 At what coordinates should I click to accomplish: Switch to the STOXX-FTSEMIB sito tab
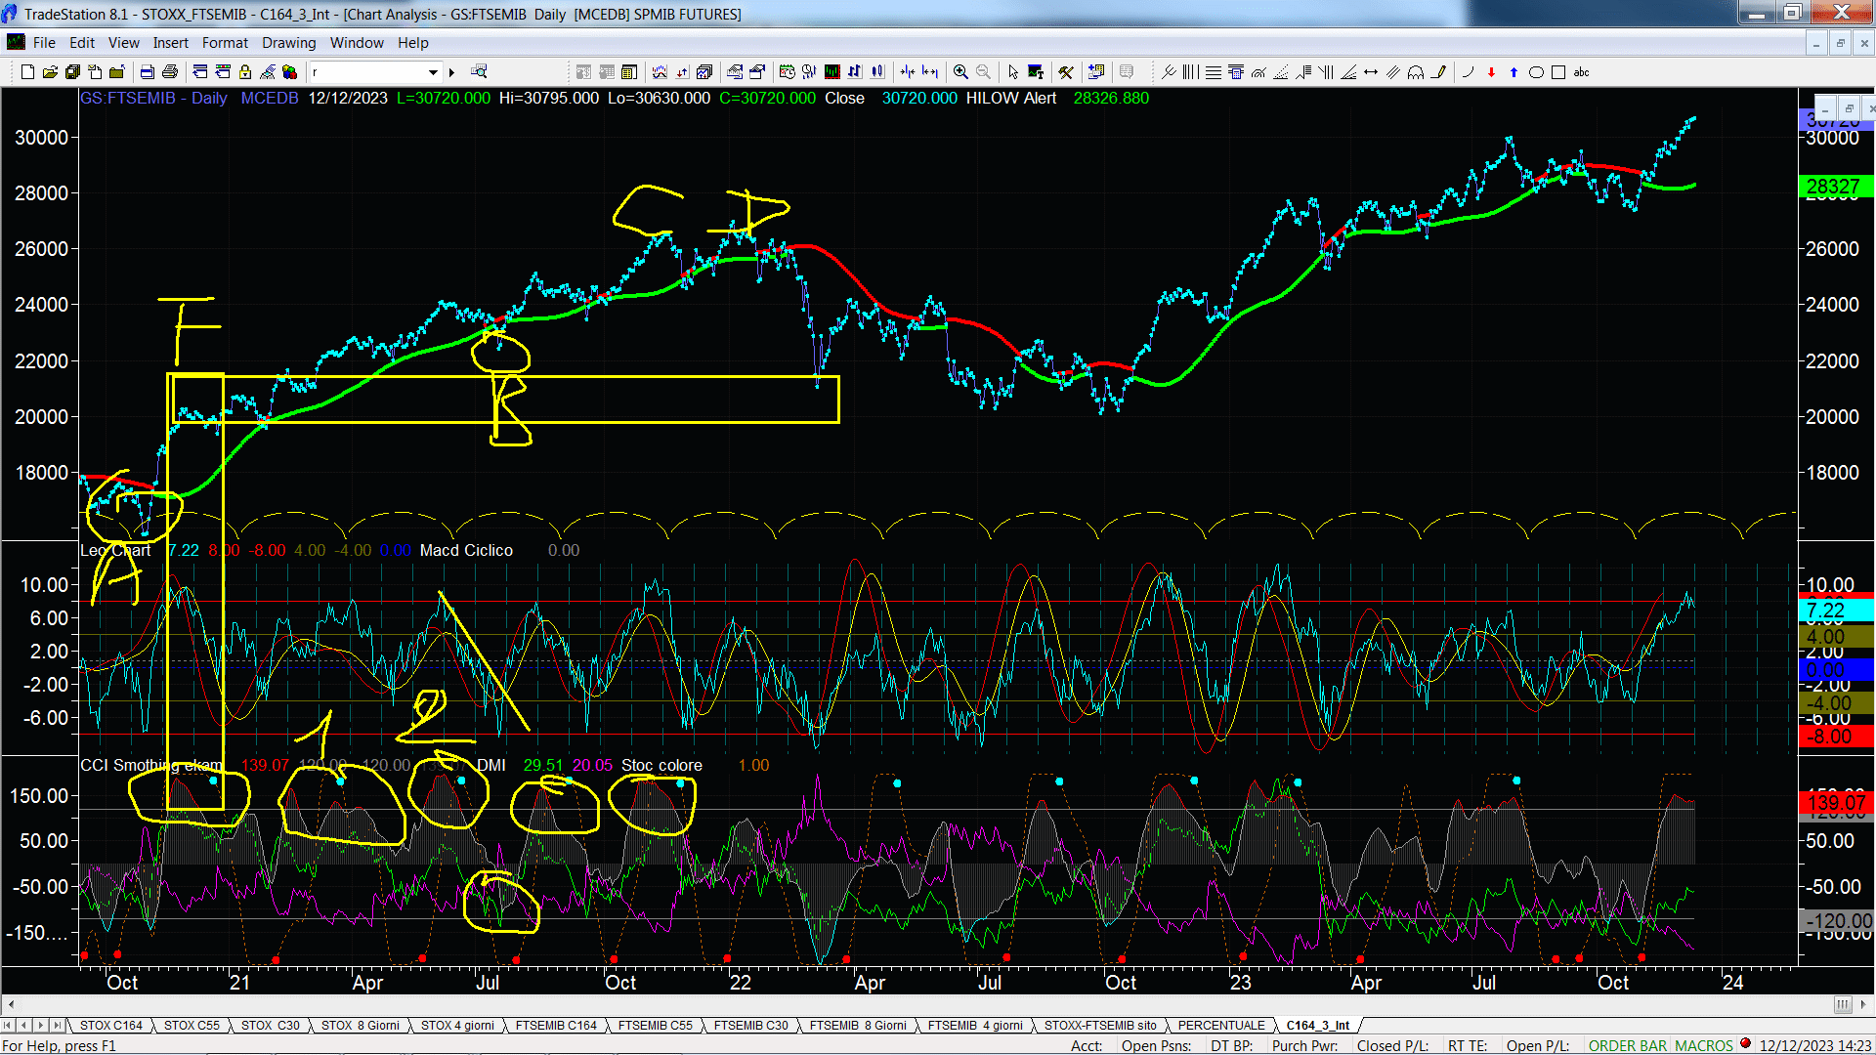1100,1026
